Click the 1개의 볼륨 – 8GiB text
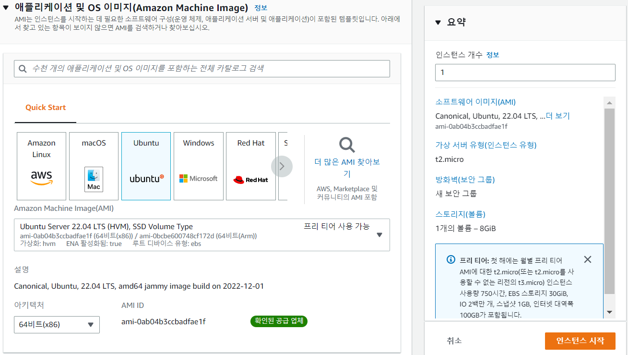Image resolution: width=628 pixels, height=355 pixels. [465, 228]
